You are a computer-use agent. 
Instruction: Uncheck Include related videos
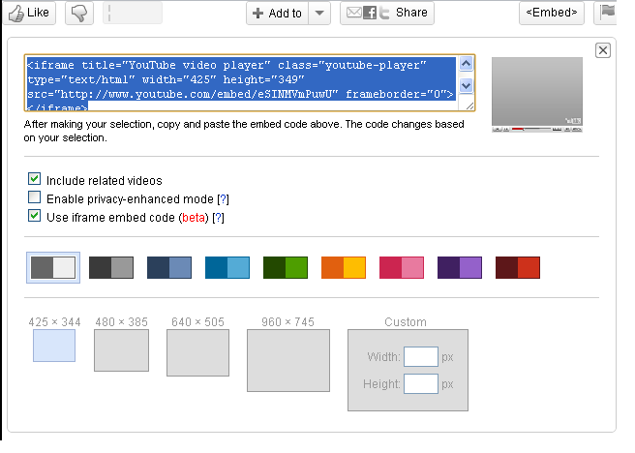[x=35, y=178]
